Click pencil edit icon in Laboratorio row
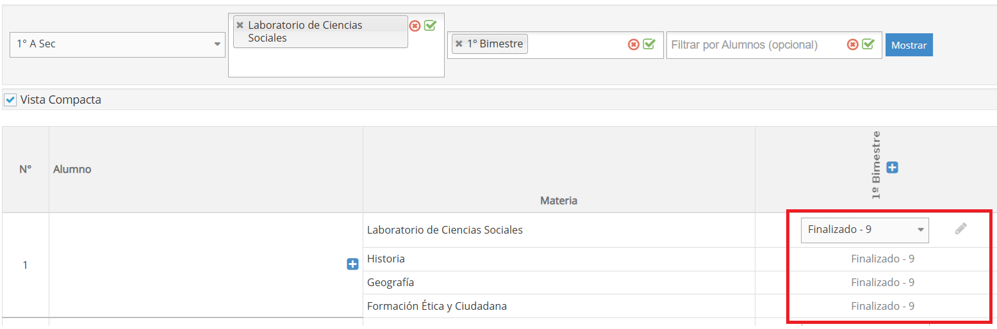The height and width of the screenshot is (329, 997). pos(960,229)
